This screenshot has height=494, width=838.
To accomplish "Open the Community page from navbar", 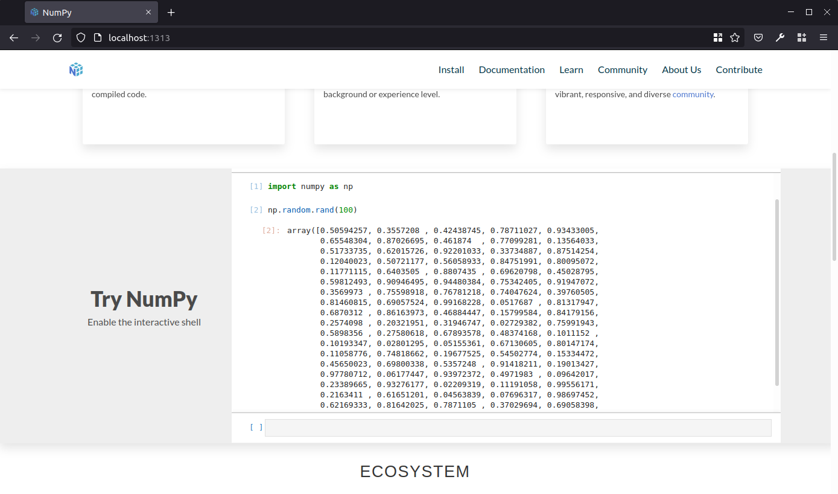I will pyautogui.click(x=623, y=69).
